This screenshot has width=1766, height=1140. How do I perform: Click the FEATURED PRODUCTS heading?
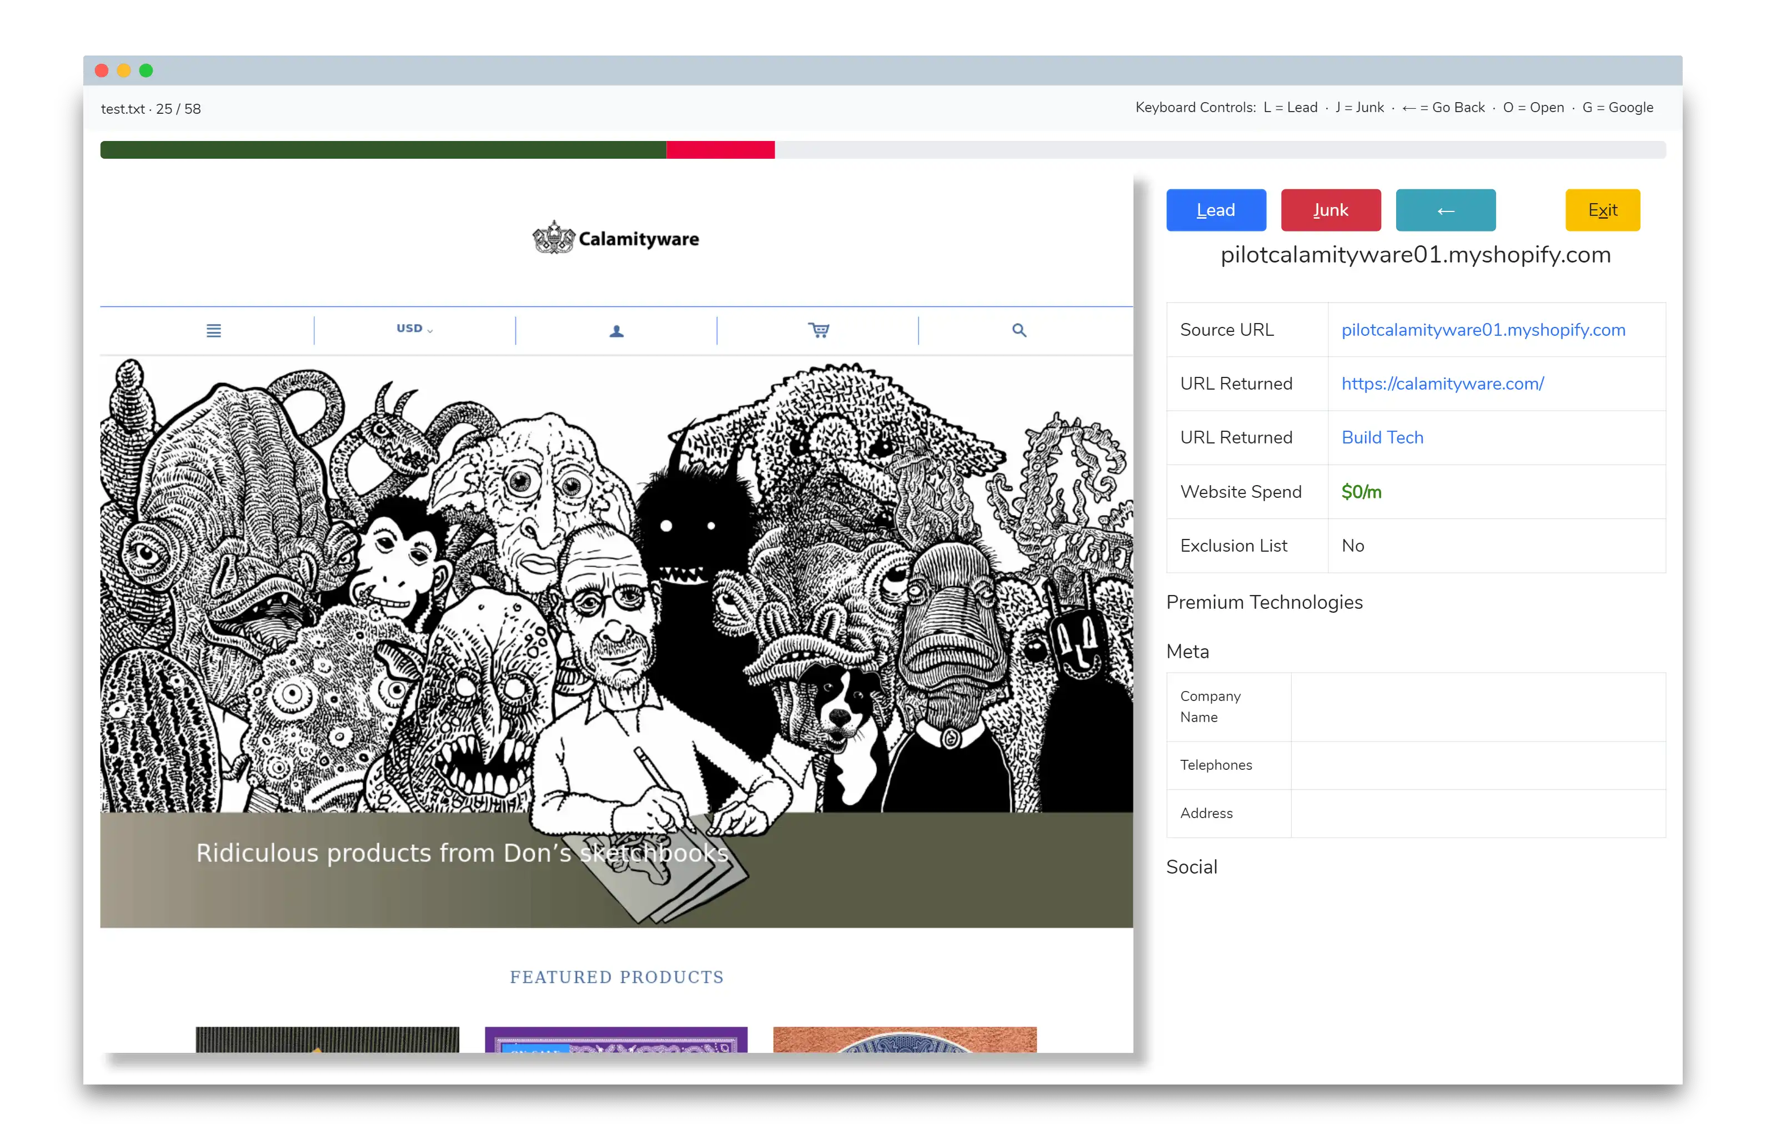tap(616, 977)
